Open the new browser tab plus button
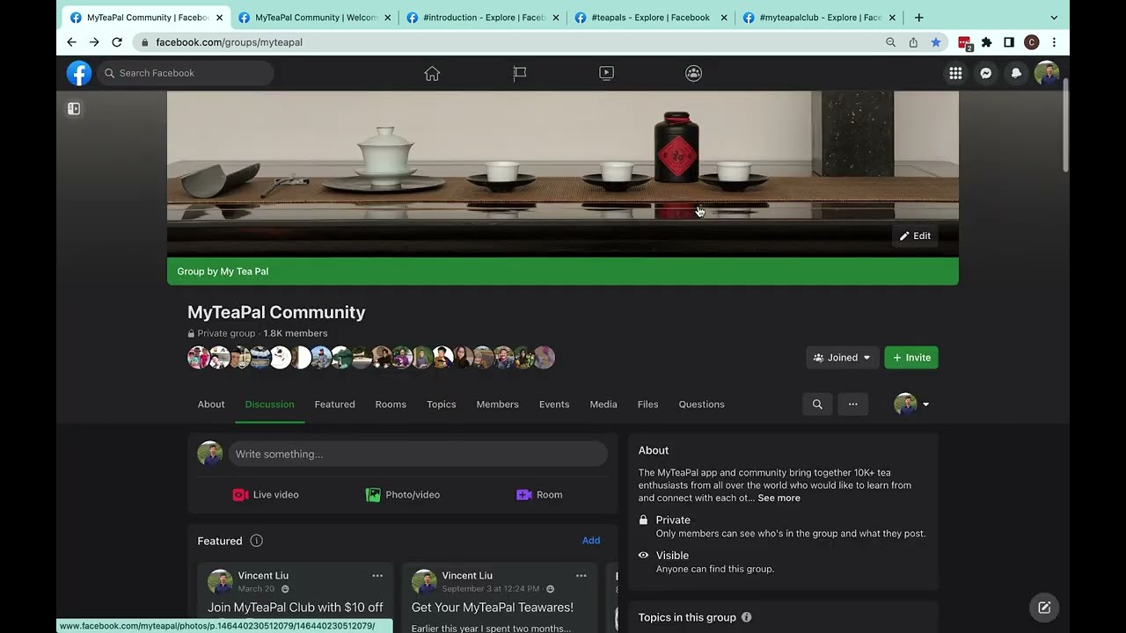The image size is (1126, 633). click(x=919, y=18)
